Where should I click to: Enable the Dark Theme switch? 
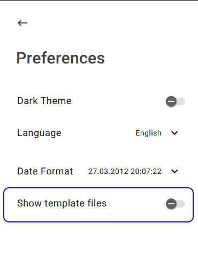(x=176, y=101)
